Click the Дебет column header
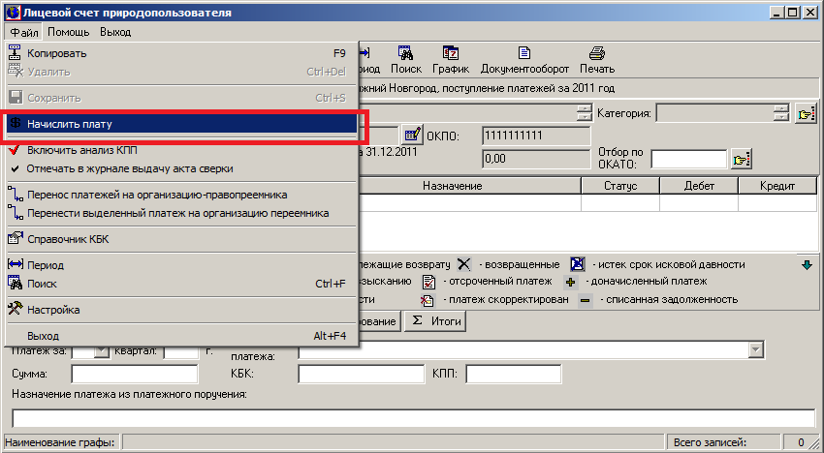The height and width of the screenshot is (453, 824). pos(698,184)
